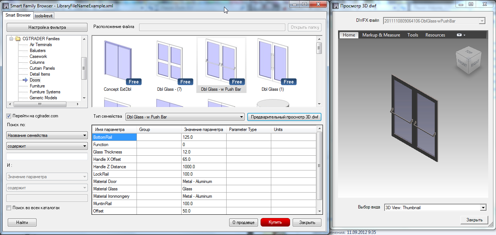The height and width of the screenshot is (235, 496).
Task: Select Doors in the category tree
Action: pos(35,80)
